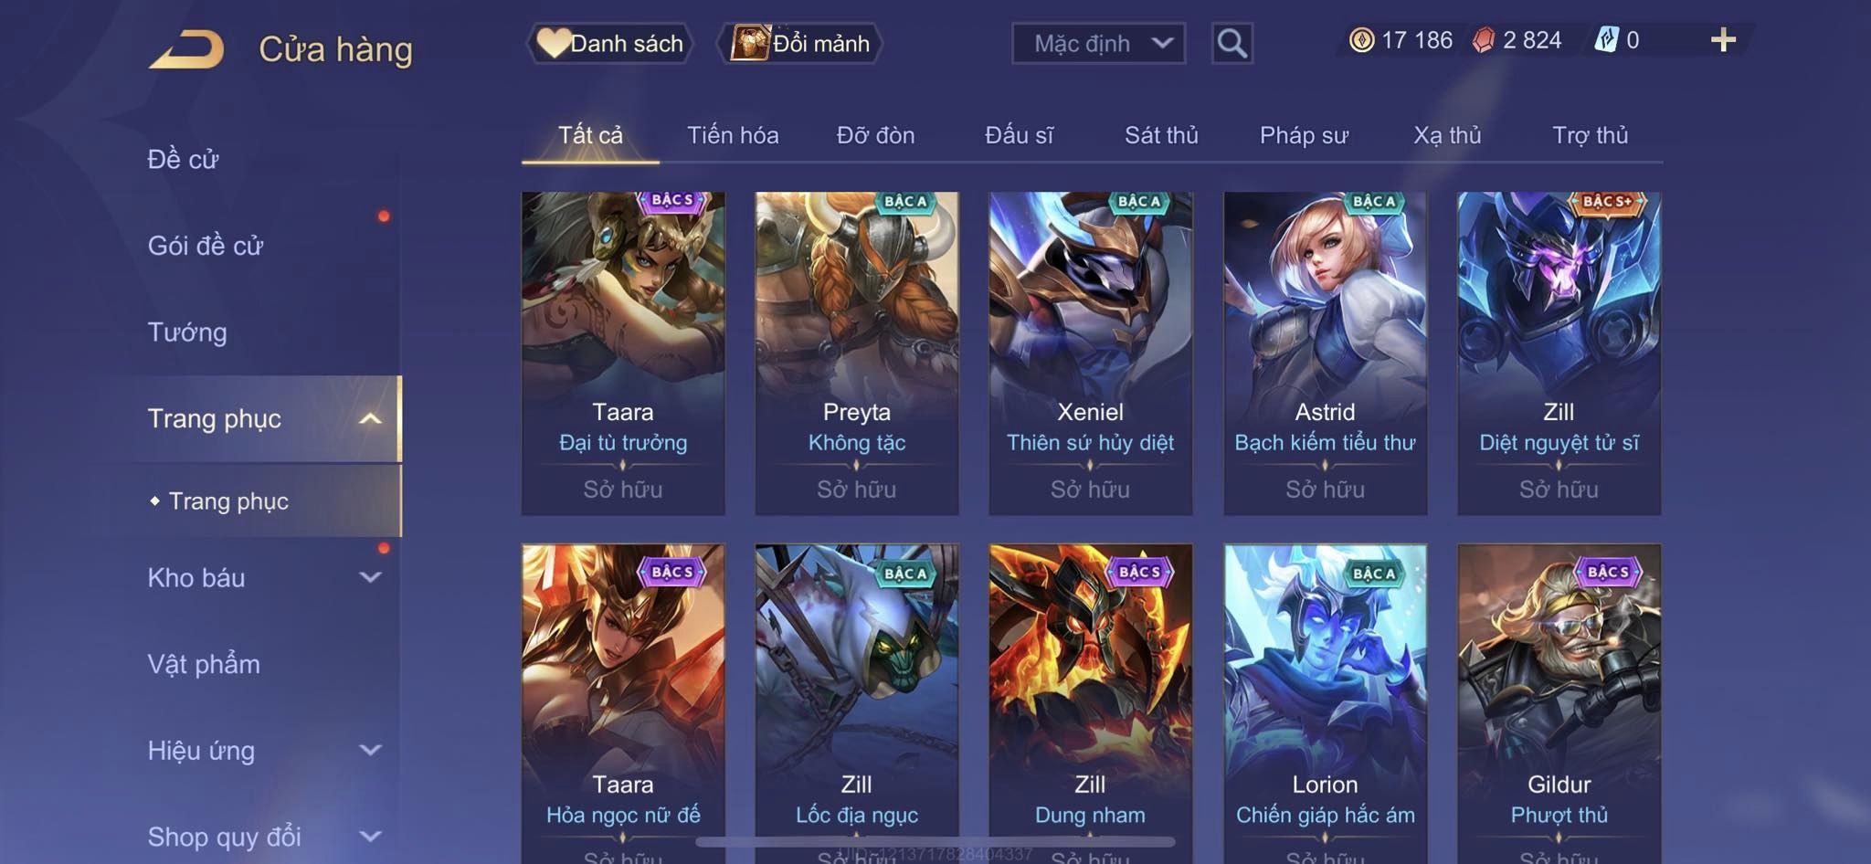
Task: Open Đổi mảnh fragment exchange
Action: tap(800, 43)
